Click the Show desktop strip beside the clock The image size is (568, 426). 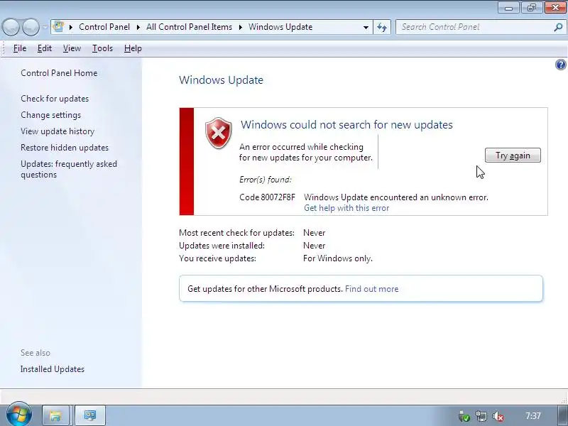(x=562, y=416)
